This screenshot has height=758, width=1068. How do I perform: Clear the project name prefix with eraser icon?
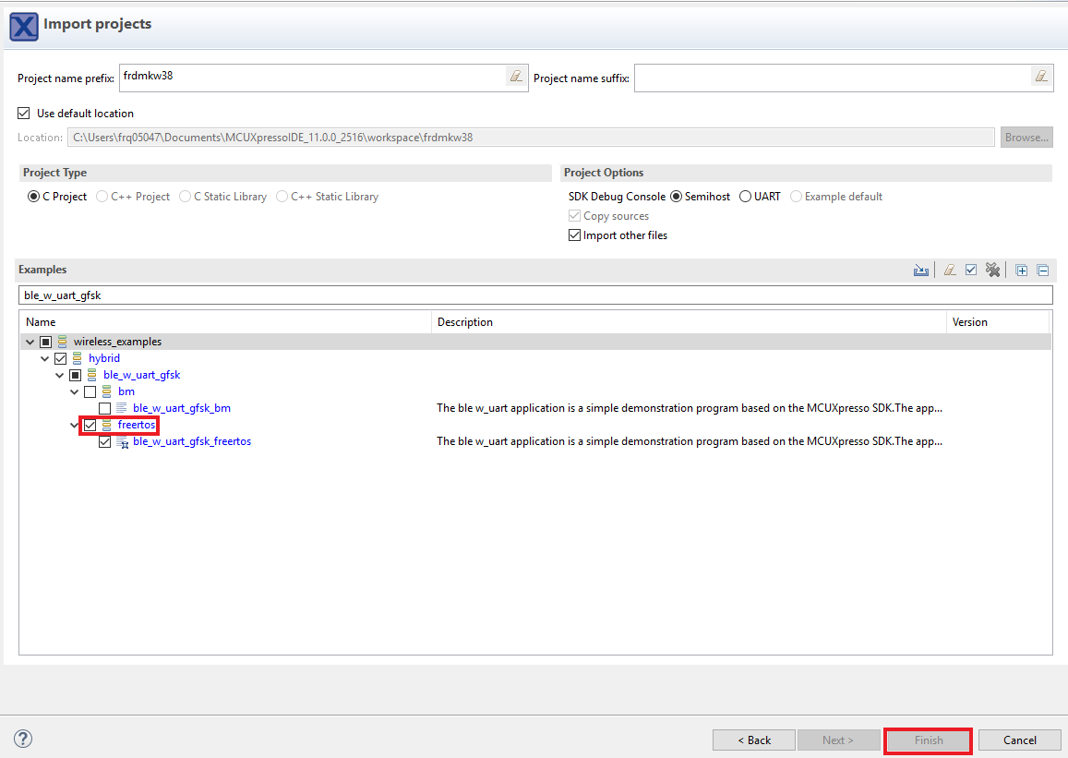pos(516,77)
